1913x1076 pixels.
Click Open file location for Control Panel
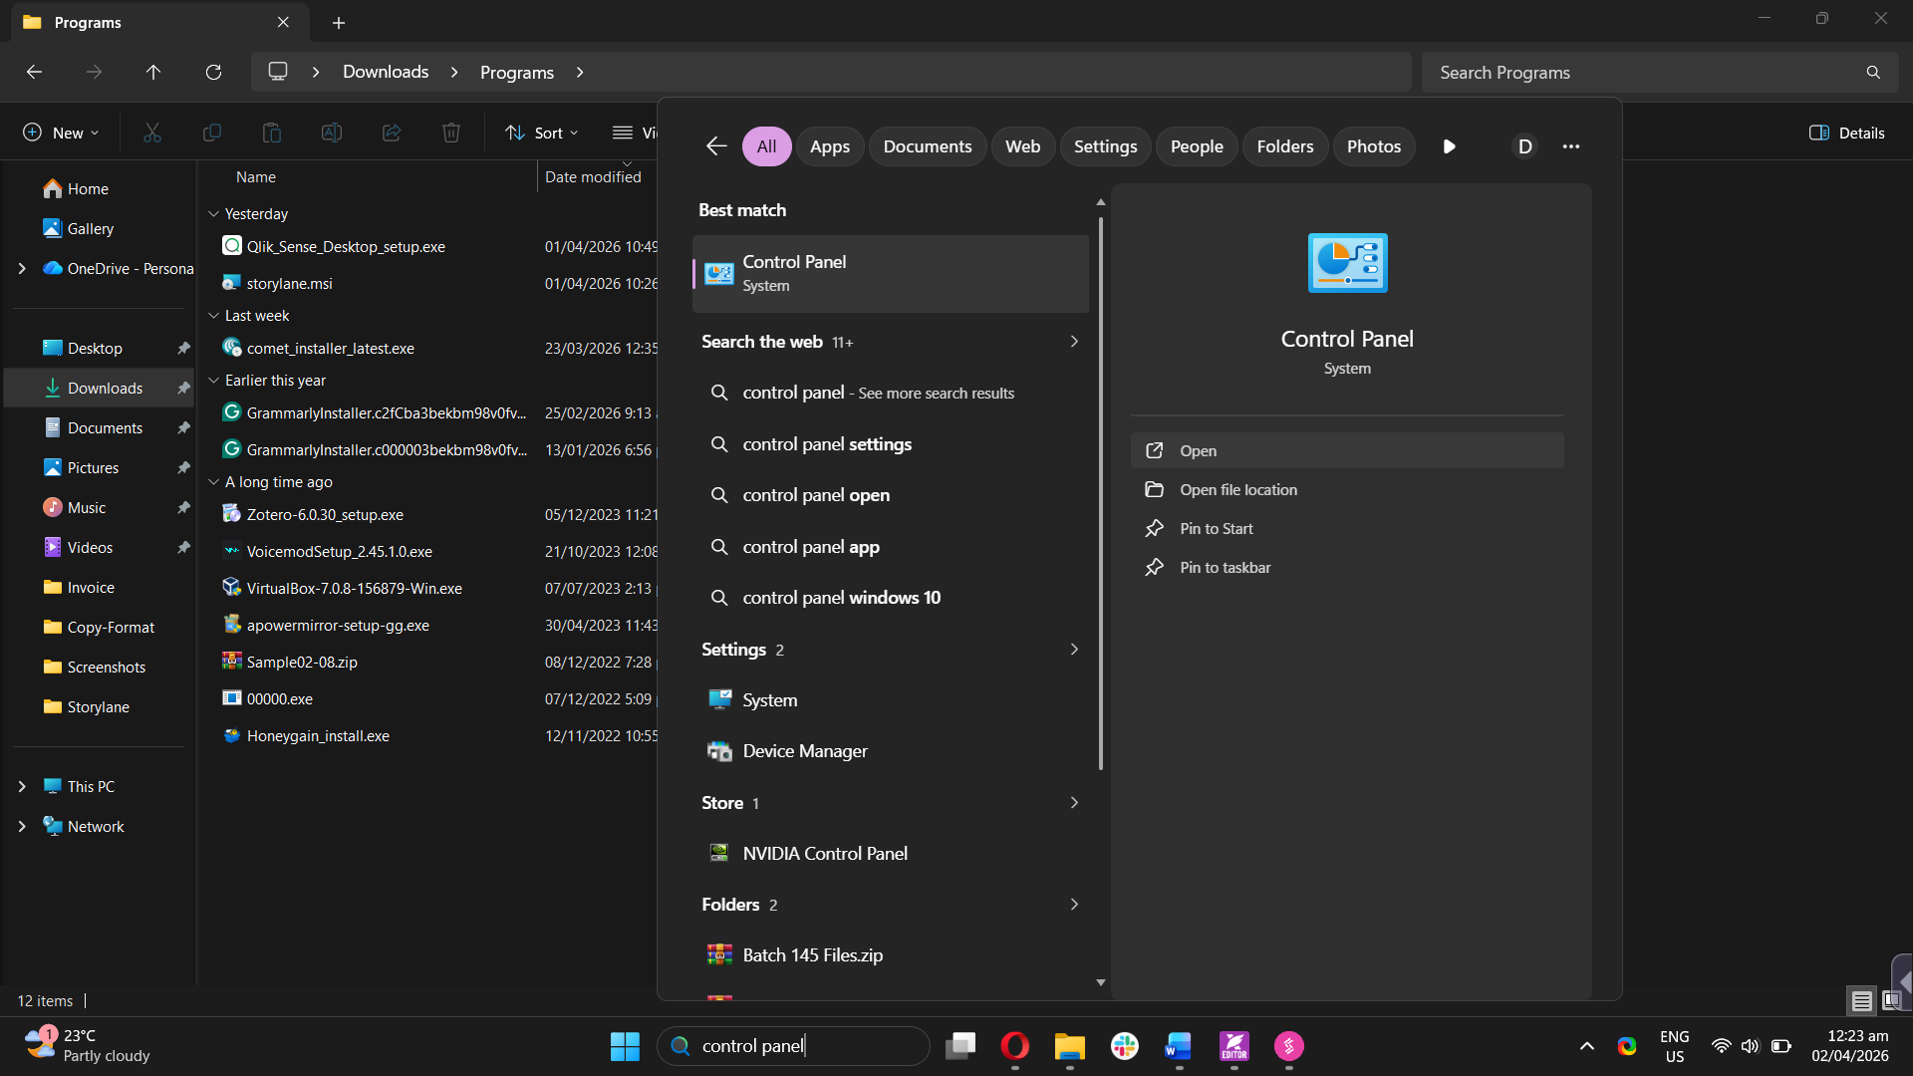(1238, 490)
